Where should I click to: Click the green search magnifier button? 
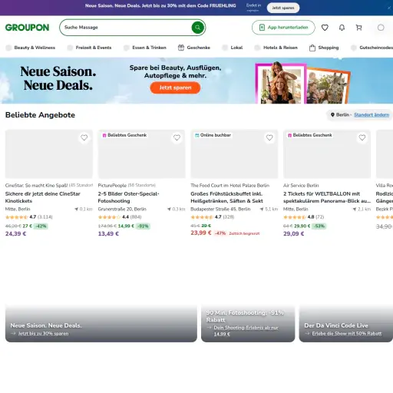click(x=198, y=28)
